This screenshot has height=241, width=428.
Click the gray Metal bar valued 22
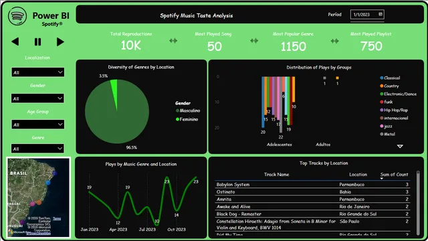tap(281, 104)
